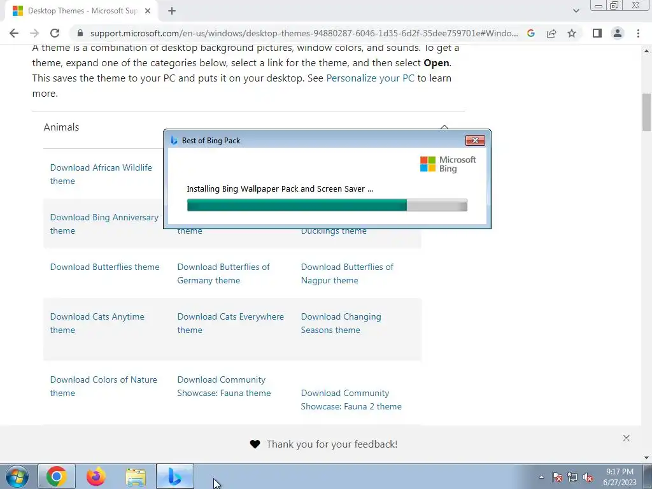This screenshot has width=652, height=489.
Task: Open Personalize your PC link
Action: click(x=370, y=78)
